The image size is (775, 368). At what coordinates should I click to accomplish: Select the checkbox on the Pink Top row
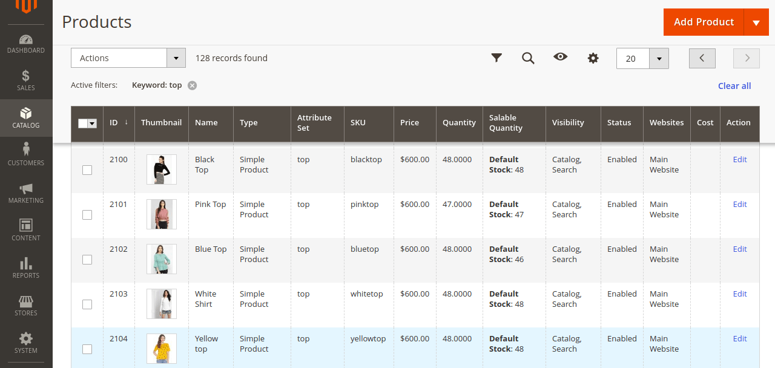(x=87, y=215)
